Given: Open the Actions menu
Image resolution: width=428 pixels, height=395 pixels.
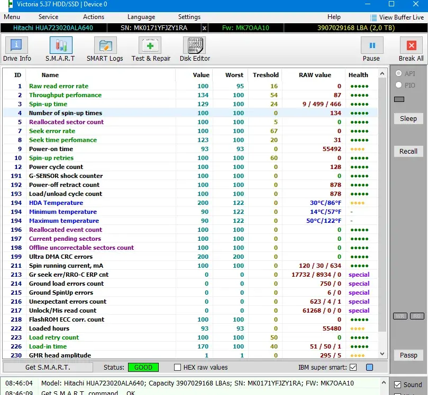Looking at the screenshot, I should (94, 17).
